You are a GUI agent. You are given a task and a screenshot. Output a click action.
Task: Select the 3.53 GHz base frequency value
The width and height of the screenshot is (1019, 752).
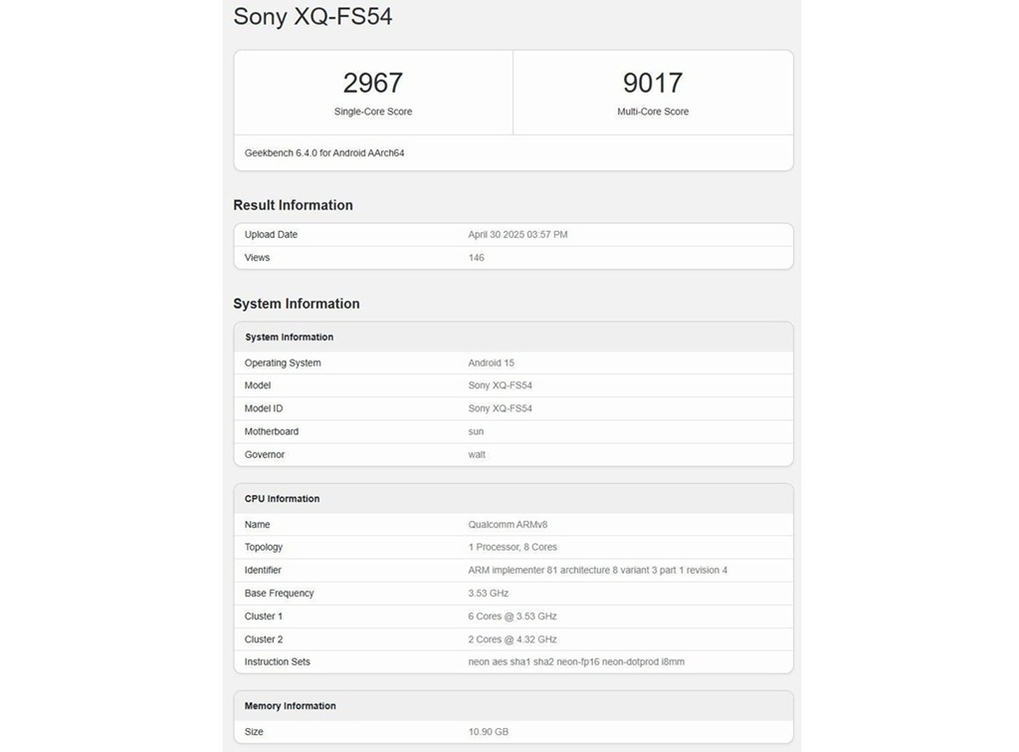tap(488, 594)
